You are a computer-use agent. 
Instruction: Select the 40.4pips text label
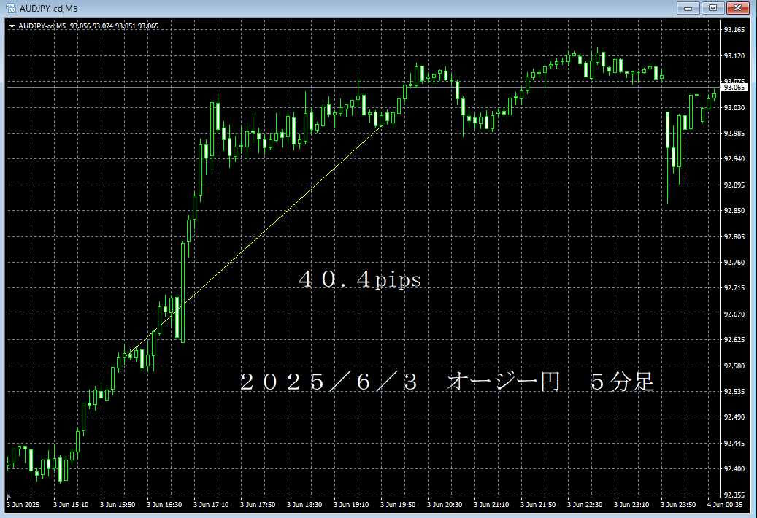coord(360,280)
